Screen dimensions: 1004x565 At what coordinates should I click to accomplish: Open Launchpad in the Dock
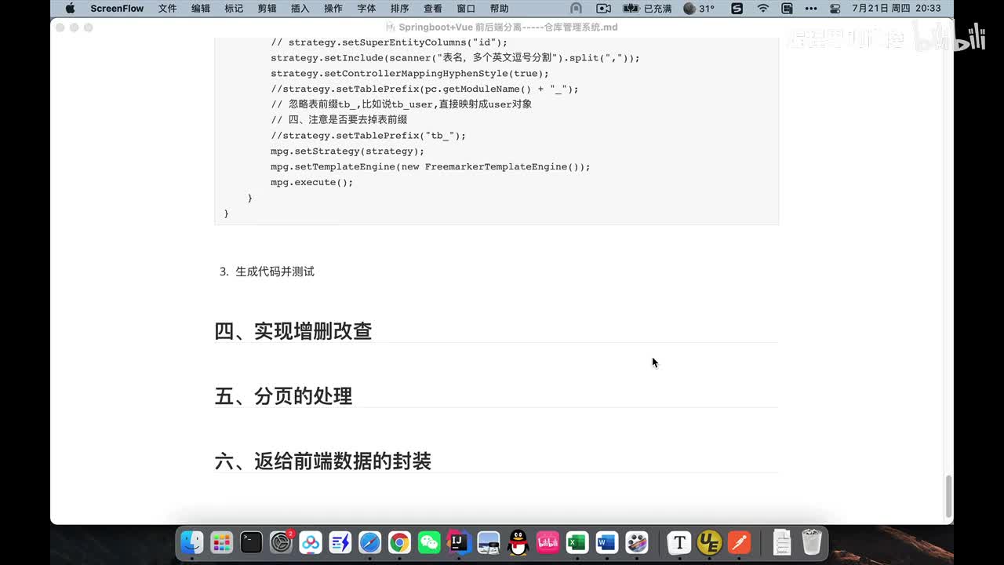pyautogui.click(x=222, y=542)
